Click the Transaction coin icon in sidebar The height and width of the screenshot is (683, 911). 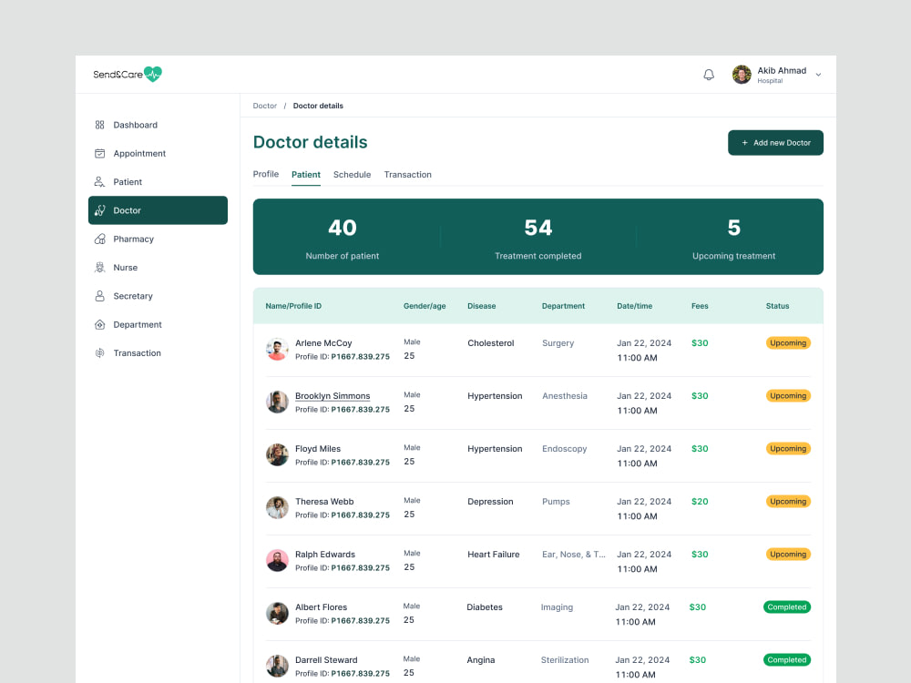click(x=100, y=352)
